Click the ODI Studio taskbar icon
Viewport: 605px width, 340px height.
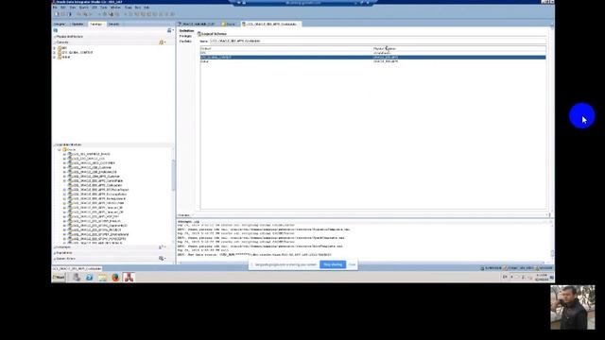tap(129, 277)
